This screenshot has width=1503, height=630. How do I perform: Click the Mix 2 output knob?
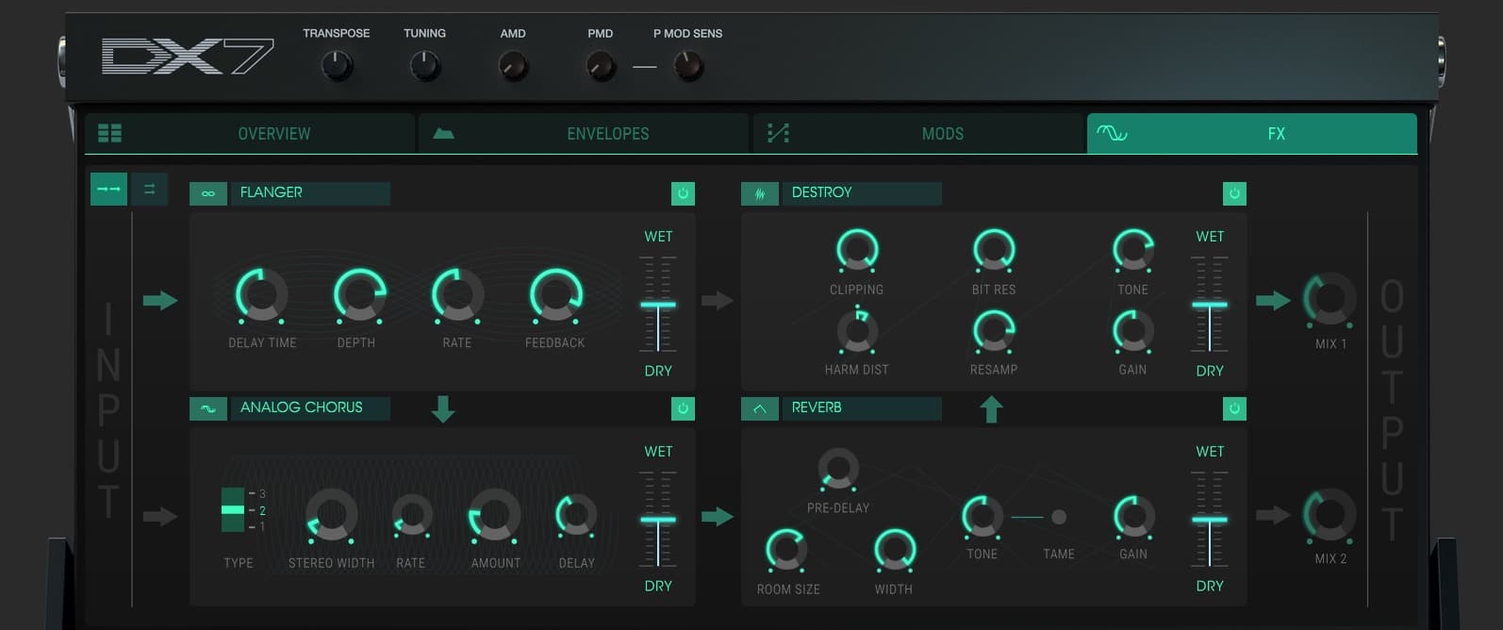[x=1330, y=515]
